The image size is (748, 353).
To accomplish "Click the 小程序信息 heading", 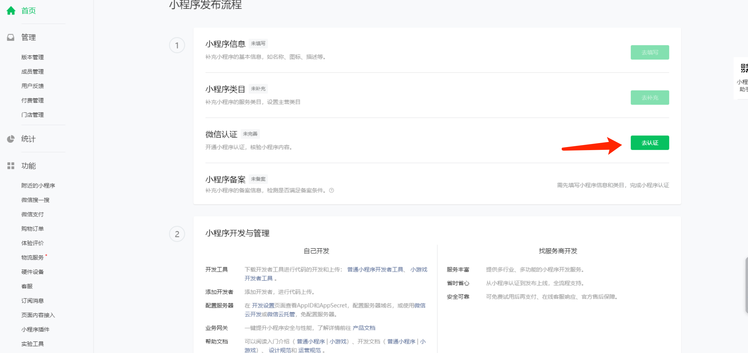I will 225,44.
